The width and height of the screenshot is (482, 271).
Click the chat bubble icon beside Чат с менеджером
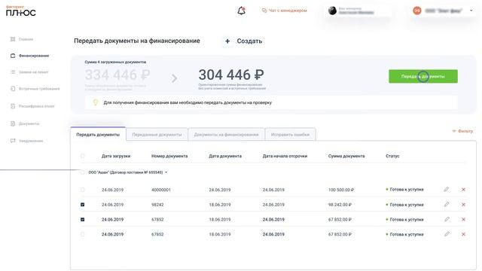pyautogui.click(x=264, y=11)
